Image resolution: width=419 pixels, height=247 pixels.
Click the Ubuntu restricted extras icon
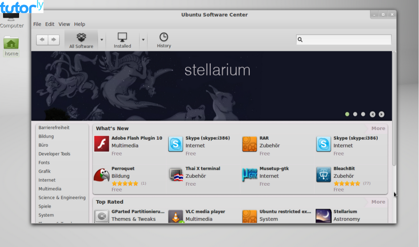(x=250, y=216)
